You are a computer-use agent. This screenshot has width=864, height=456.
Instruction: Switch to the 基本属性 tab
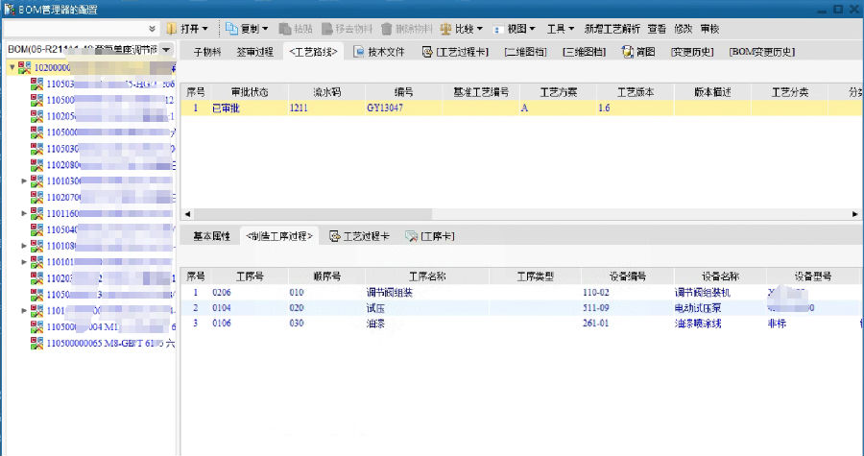click(211, 236)
